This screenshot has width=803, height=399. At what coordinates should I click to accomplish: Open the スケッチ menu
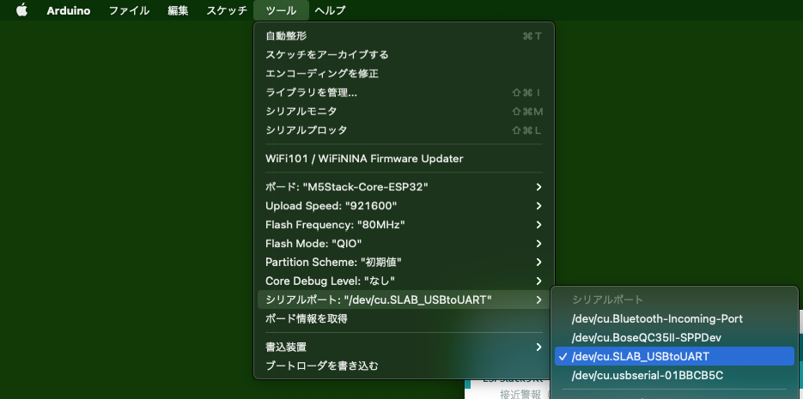click(x=227, y=10)
